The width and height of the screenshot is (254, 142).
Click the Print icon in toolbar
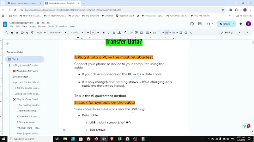pos(22,33)
